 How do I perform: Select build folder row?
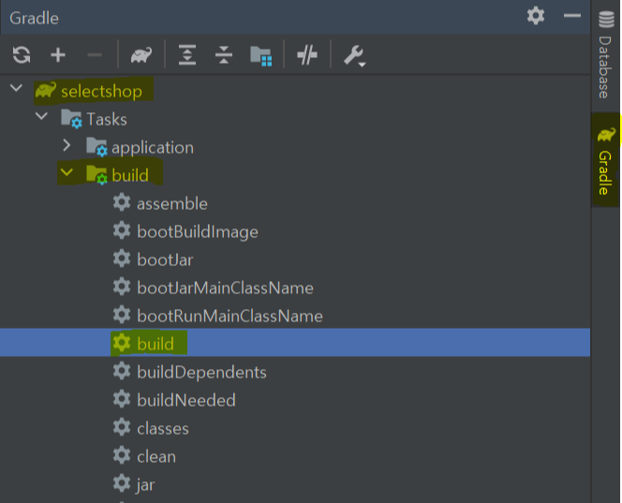point(295,175)
